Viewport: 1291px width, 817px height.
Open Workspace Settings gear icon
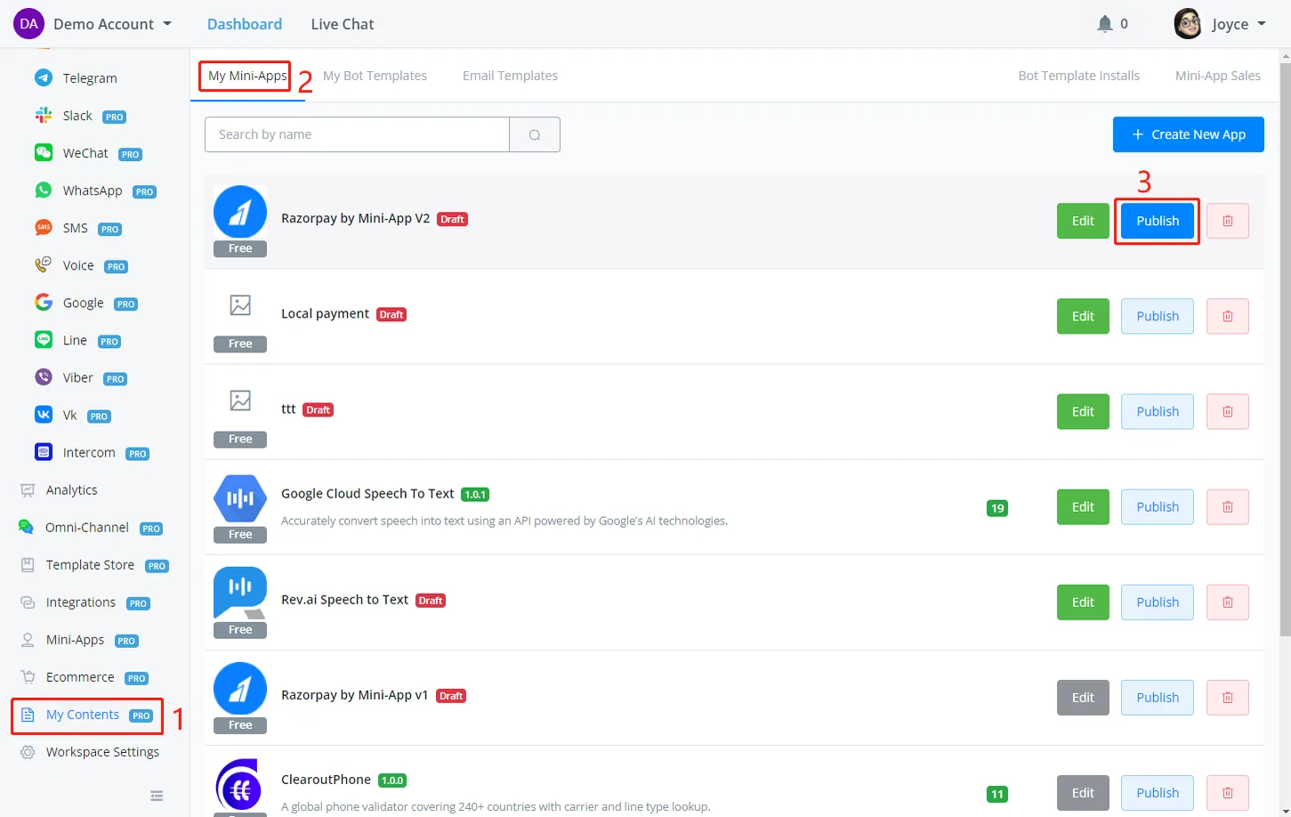[x=28, y=752]
